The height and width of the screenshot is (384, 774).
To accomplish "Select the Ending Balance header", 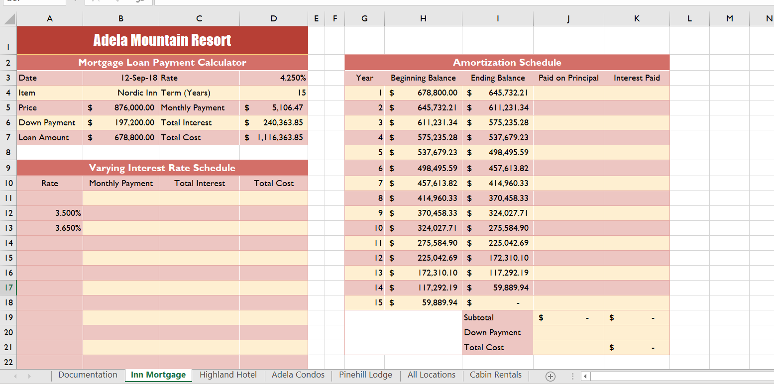I will [x=498, y=78].
